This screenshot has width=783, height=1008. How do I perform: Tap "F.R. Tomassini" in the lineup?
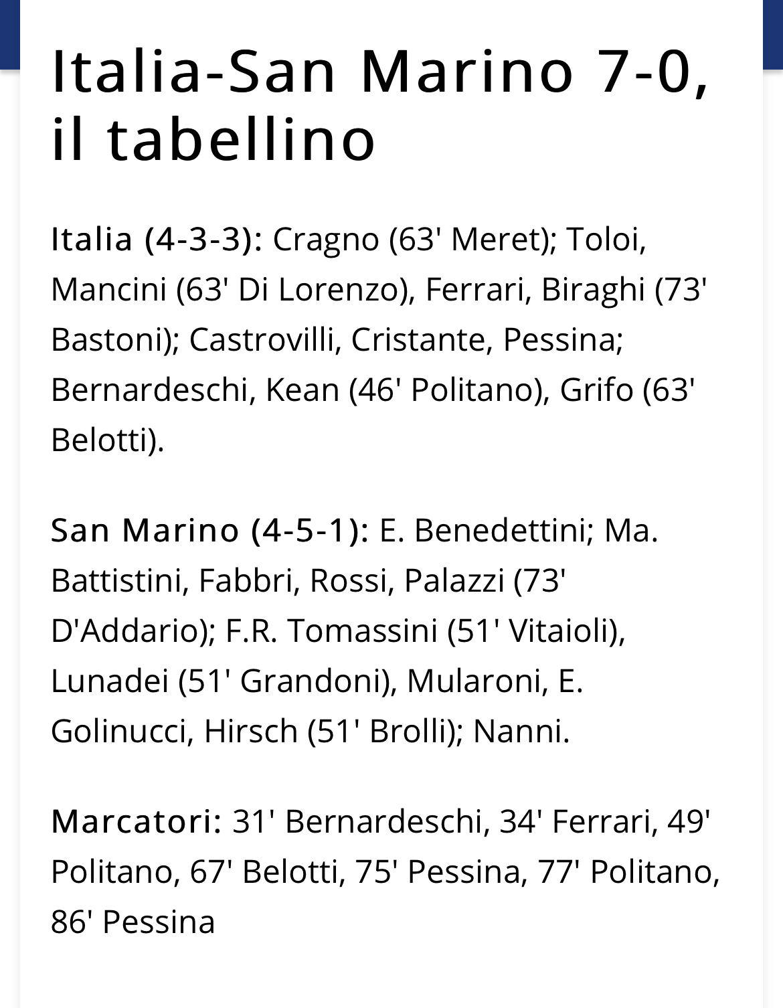[331, 631]
